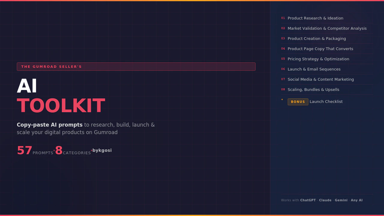Select Claude in the Works with line

[325, 200]
